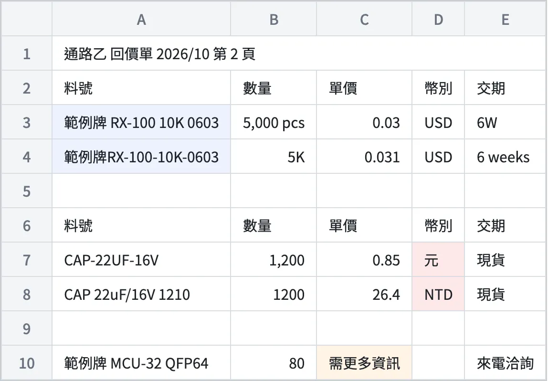This screenshot has width=548, height=381.
Task: Click lead time cell 6 weeks
Action: [x=506, y=156]
